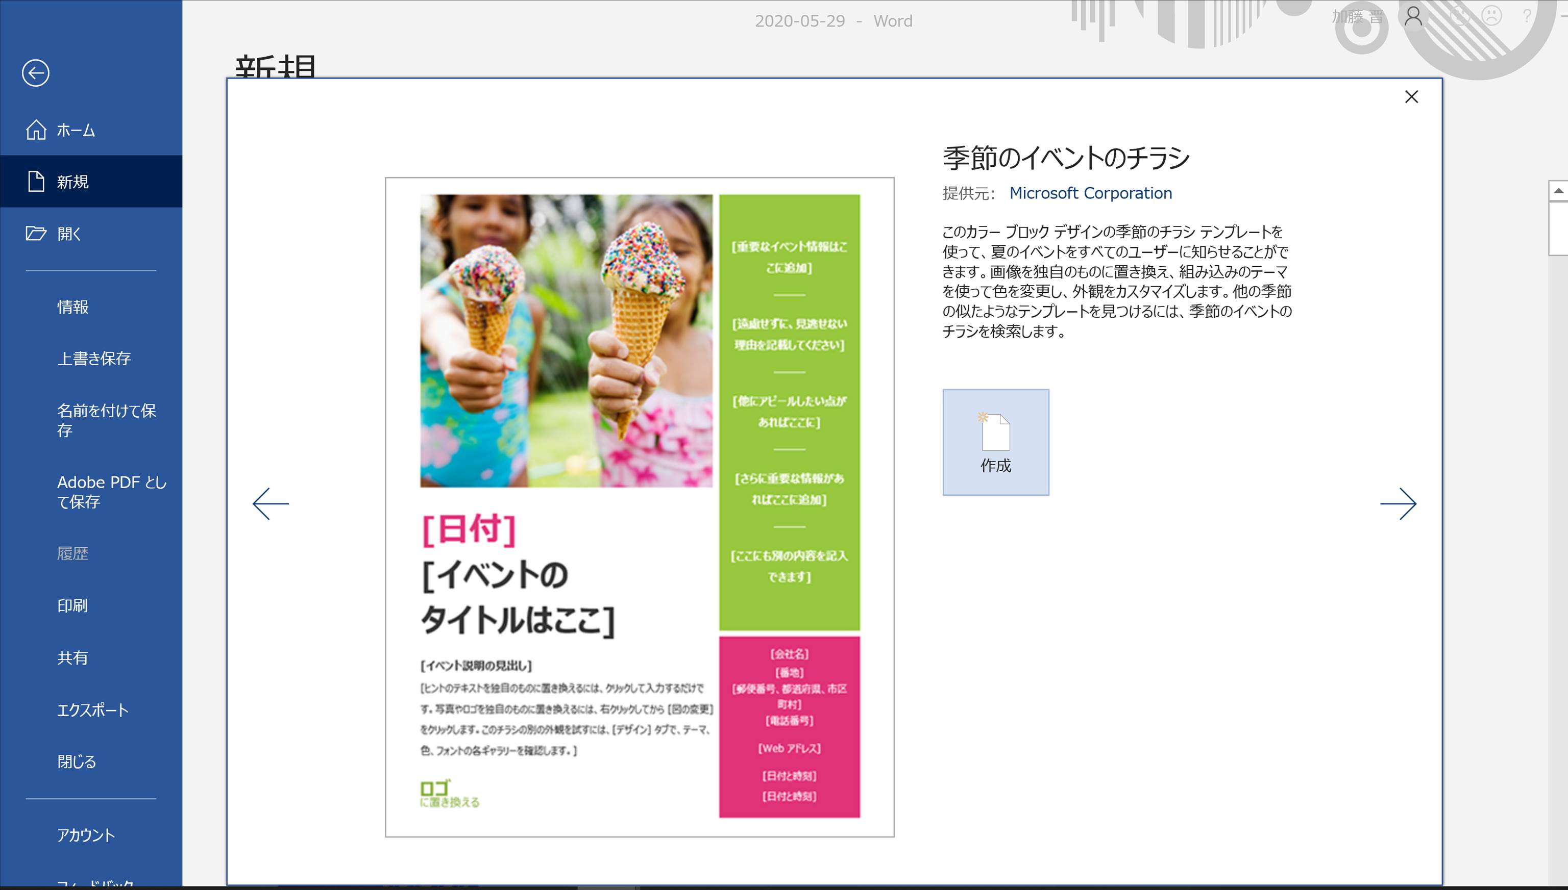Open the 印刷 page
The image size is (1568, 890).
91,606
